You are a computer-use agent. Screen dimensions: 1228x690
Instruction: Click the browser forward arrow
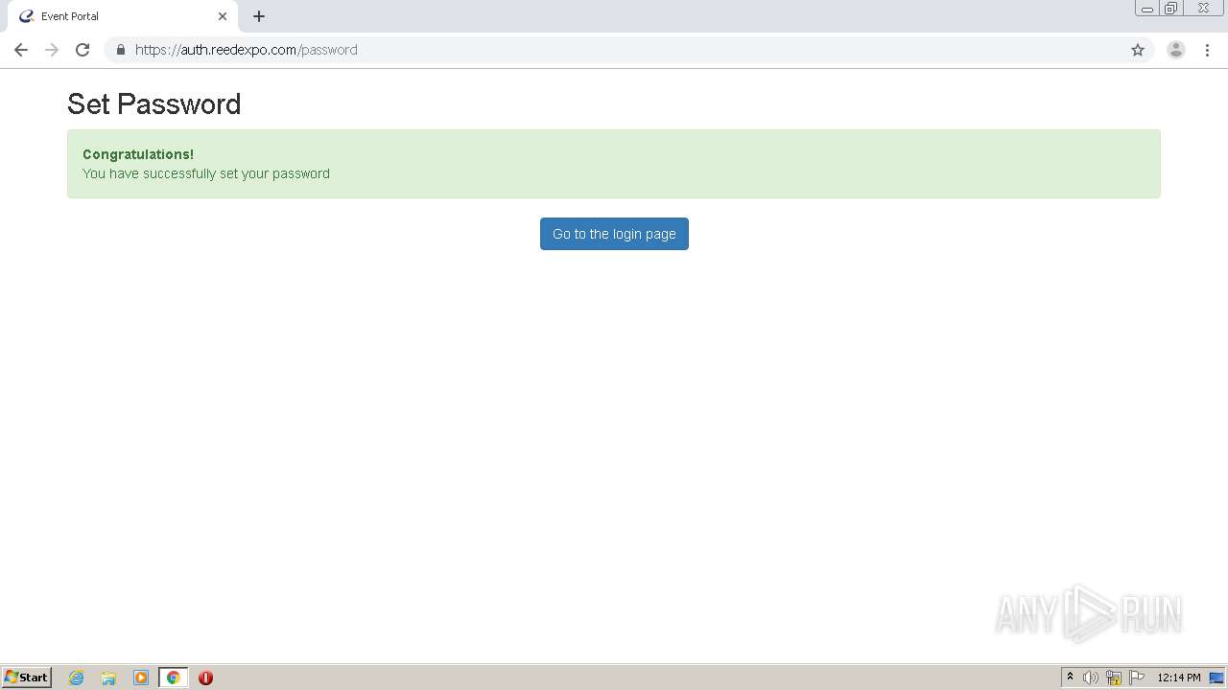(52, 50)
